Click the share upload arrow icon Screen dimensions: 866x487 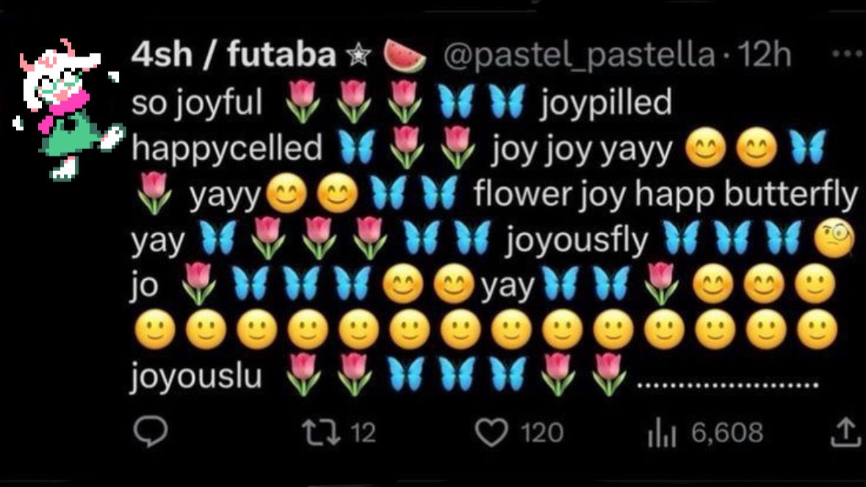pyautogui.click(x=845, y=432)
